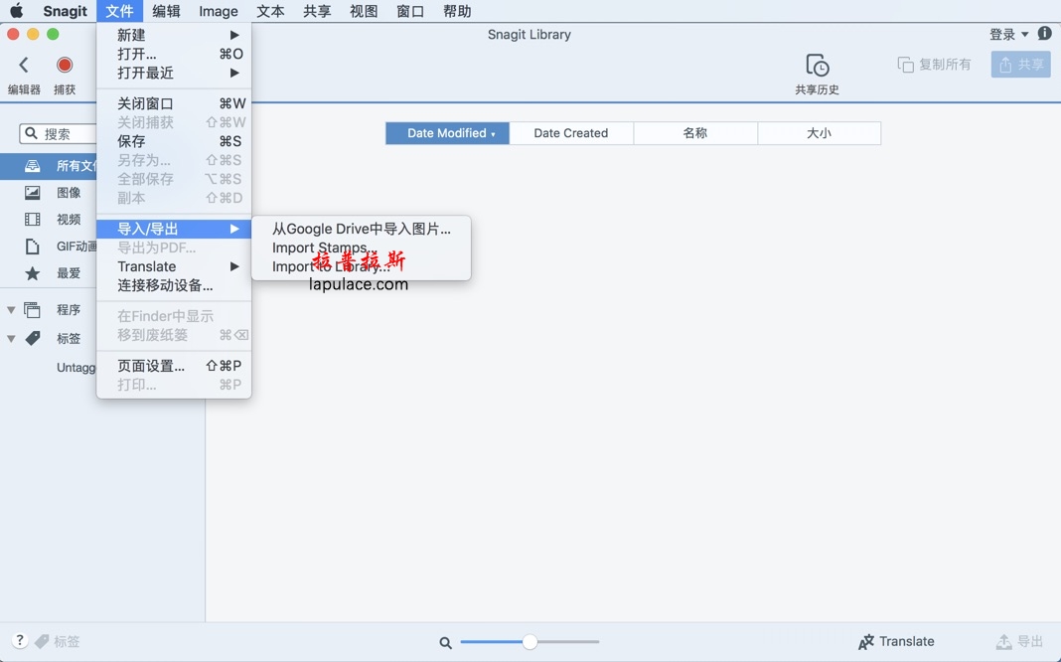Expand the 新建 submenu
The image size is (1061, 662).
tap(174, 35)
